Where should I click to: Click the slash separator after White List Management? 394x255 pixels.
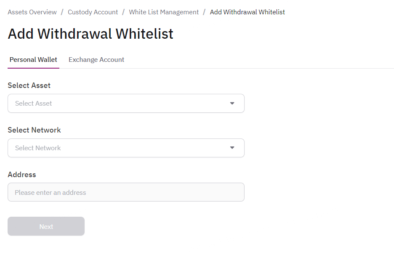204,12
